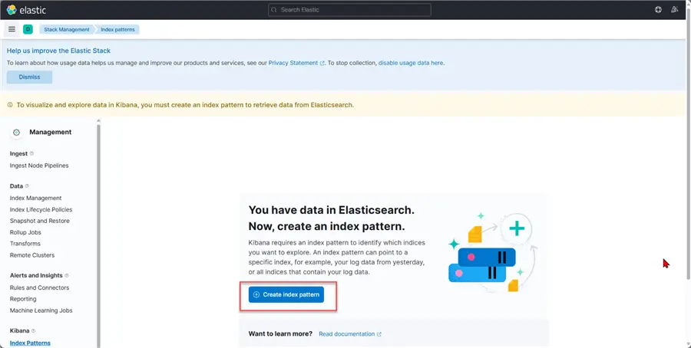
Task: Click the info icon next to Data
Action: (x=27, y=186)
